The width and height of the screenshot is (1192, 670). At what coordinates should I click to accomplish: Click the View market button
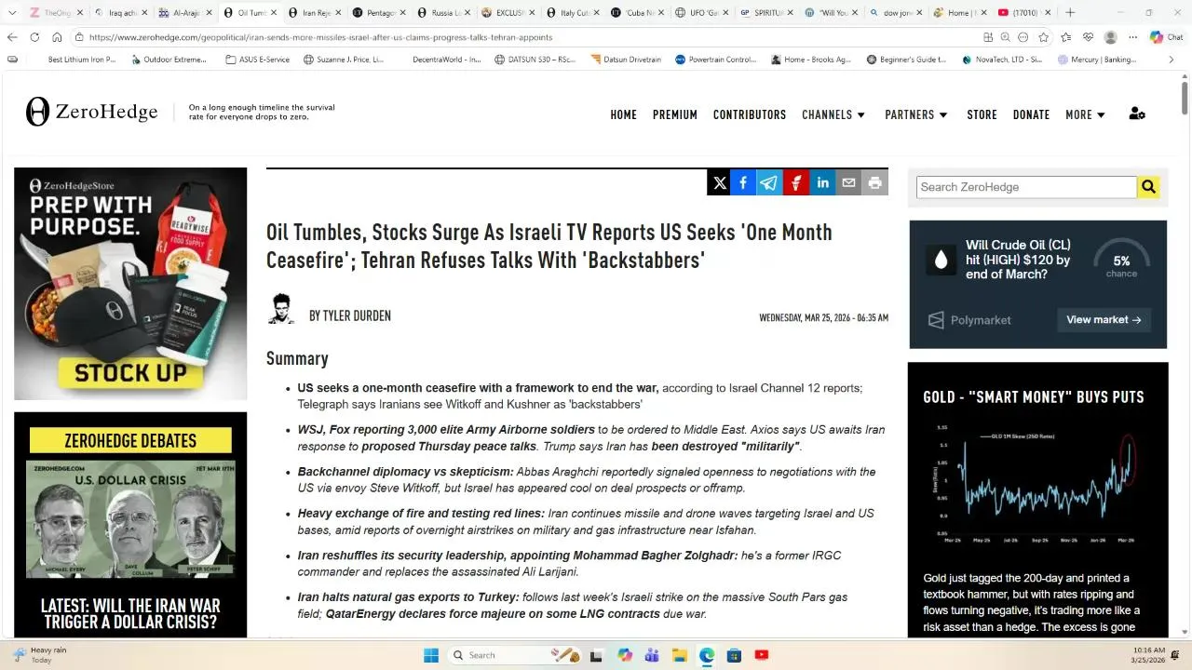point(1104,319)
